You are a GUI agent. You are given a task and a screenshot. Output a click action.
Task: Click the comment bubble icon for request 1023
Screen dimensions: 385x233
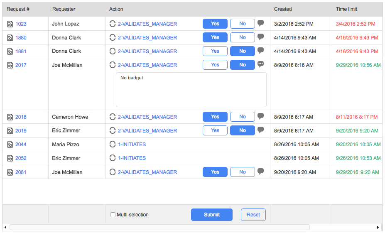[x=260, y=23]
